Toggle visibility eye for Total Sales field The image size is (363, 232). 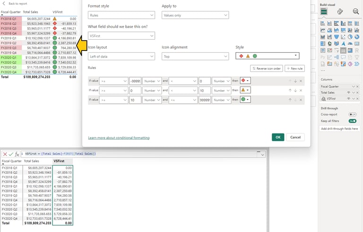(x=348, y=92)
